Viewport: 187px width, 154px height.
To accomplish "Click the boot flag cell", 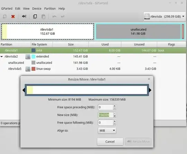I will pyautogui.click(x=161, y=51).
